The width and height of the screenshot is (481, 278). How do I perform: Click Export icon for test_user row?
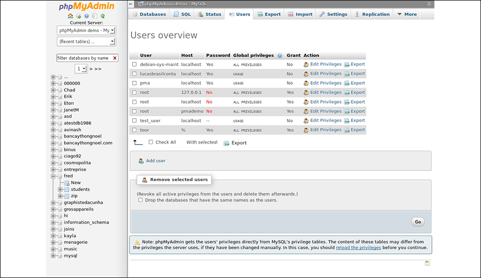coord(347,121)
